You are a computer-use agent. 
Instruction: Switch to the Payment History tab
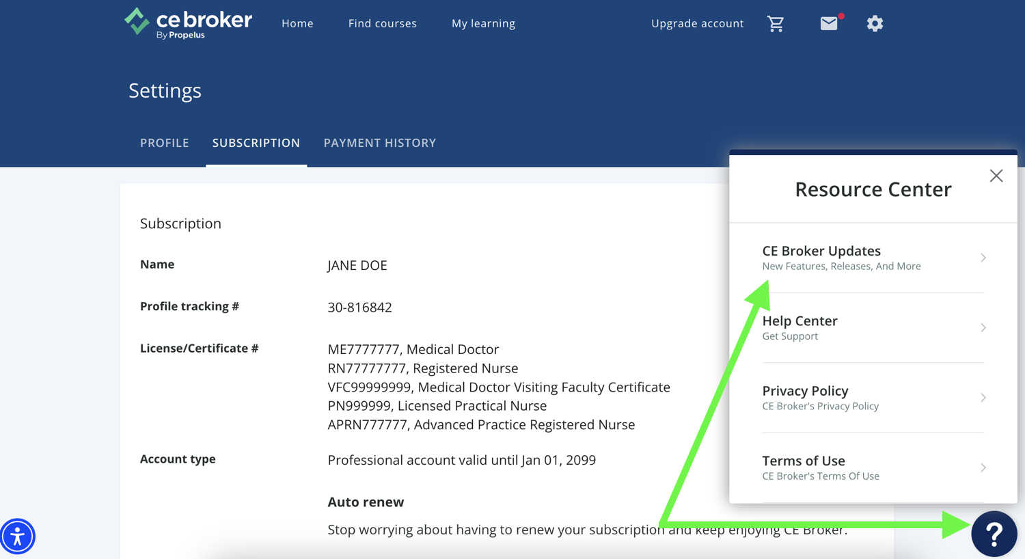[380, 143]
